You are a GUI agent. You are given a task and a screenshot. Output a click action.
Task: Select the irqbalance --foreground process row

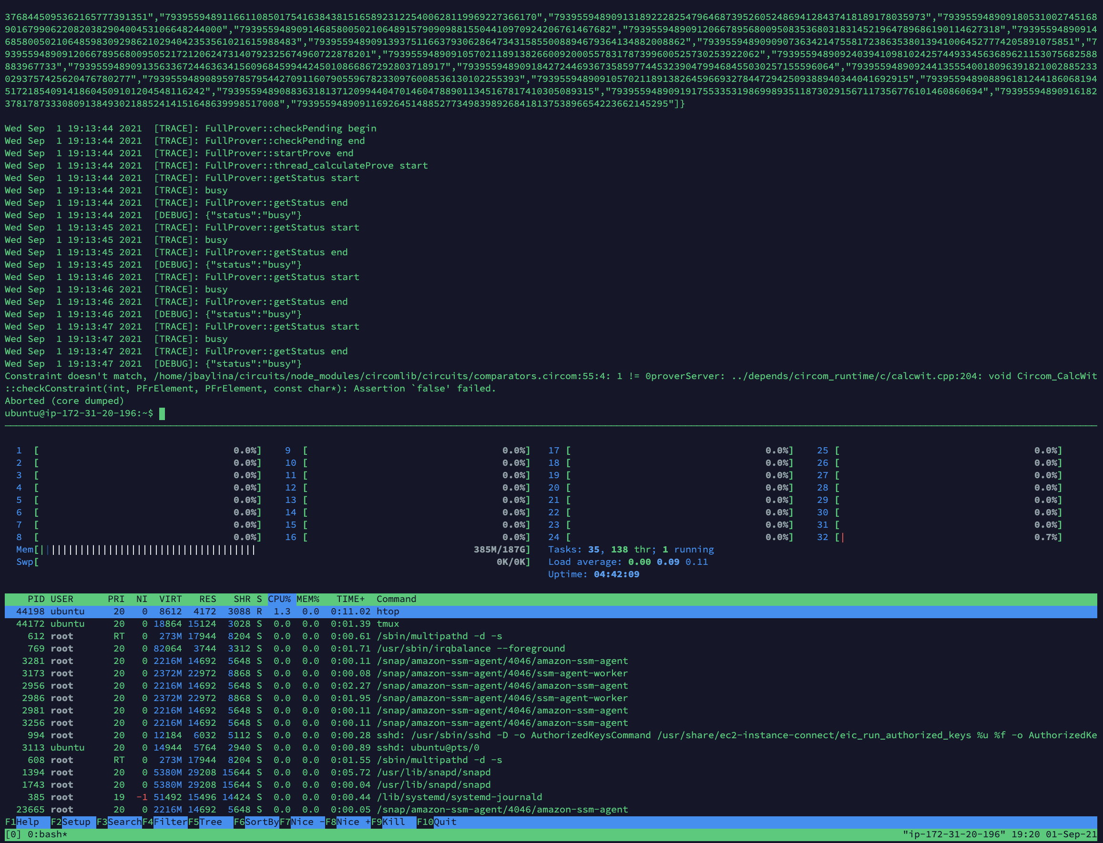pos(551,649)
